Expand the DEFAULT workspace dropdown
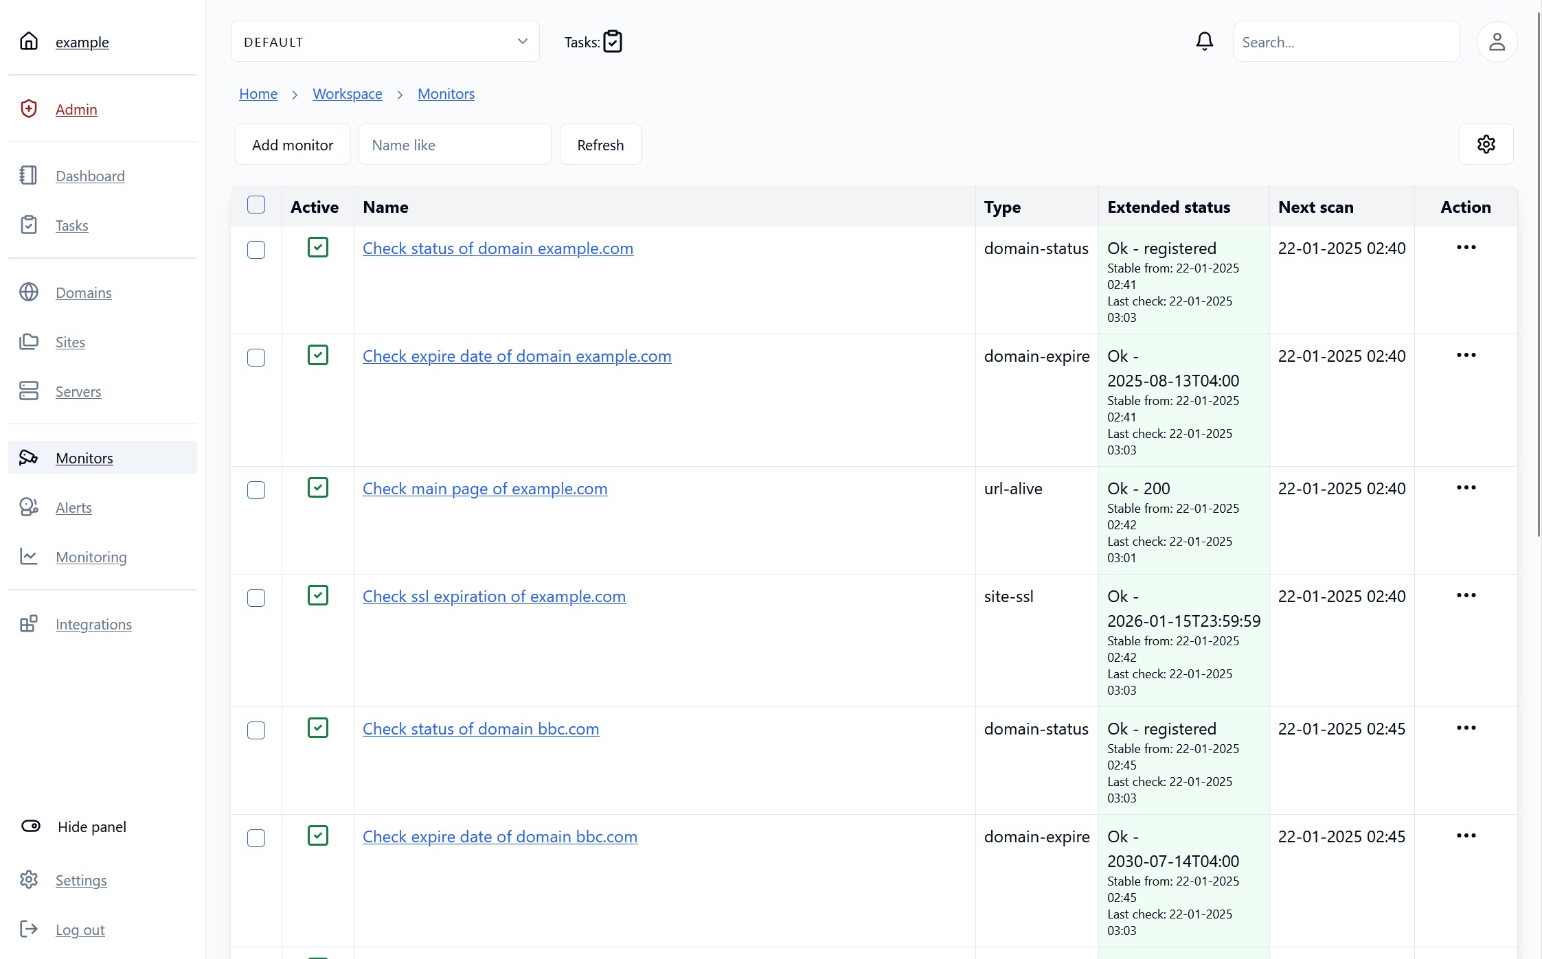Screen dimensions: 1542x959 (x=385, y=41)
